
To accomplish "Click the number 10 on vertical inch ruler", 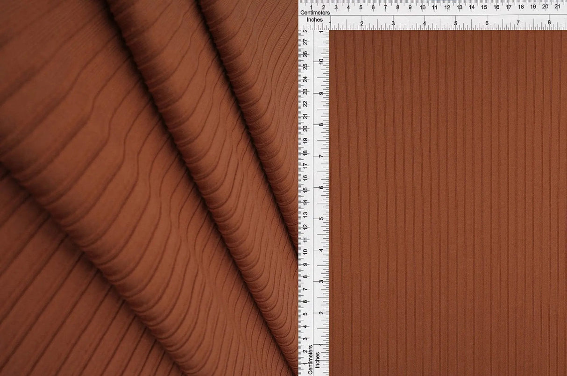I will coord(320,61).
